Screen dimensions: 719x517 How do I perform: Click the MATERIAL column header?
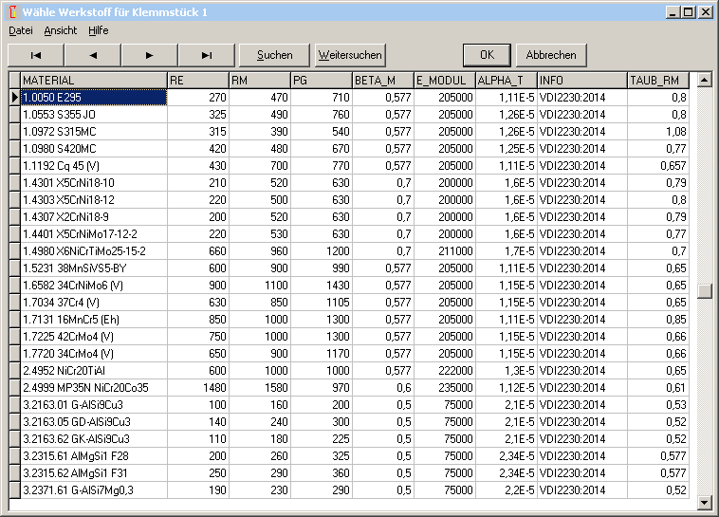(x=93, y=80)
